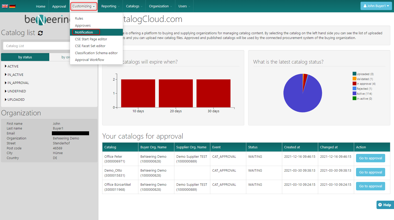The image size is (394, 220).
Task: Click the teal Uploaded legend swatch
Action: (x=354, y=74)
